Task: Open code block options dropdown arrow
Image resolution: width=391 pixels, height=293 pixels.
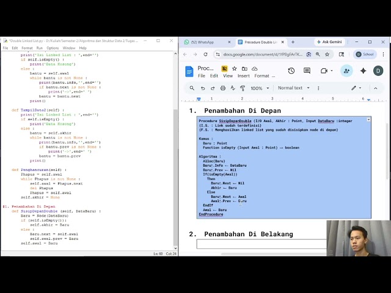Action: 368,120
